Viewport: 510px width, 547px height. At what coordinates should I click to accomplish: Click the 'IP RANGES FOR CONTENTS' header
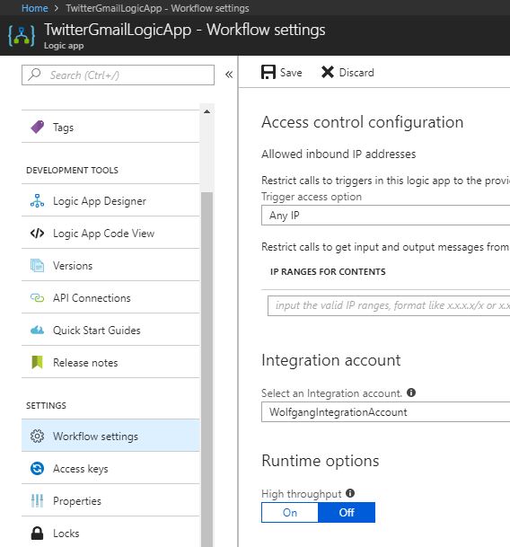pos(328,272)
